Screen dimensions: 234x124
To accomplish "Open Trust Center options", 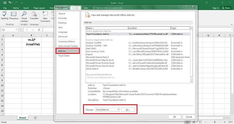I will point(68,56).
